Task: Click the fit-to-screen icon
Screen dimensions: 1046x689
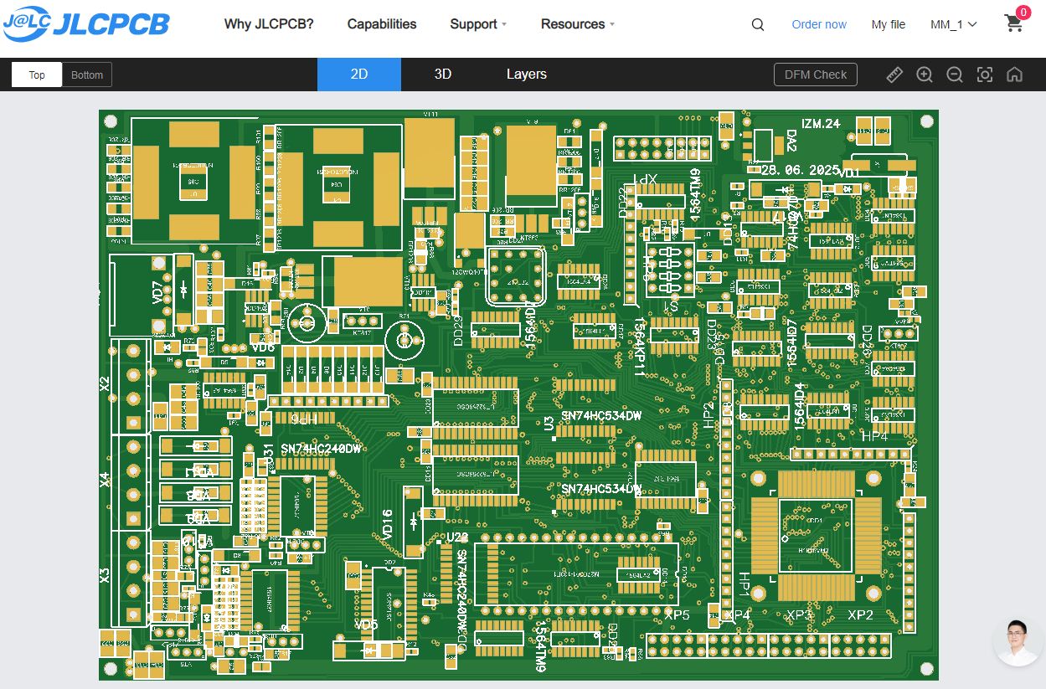Action: point(985,75)
